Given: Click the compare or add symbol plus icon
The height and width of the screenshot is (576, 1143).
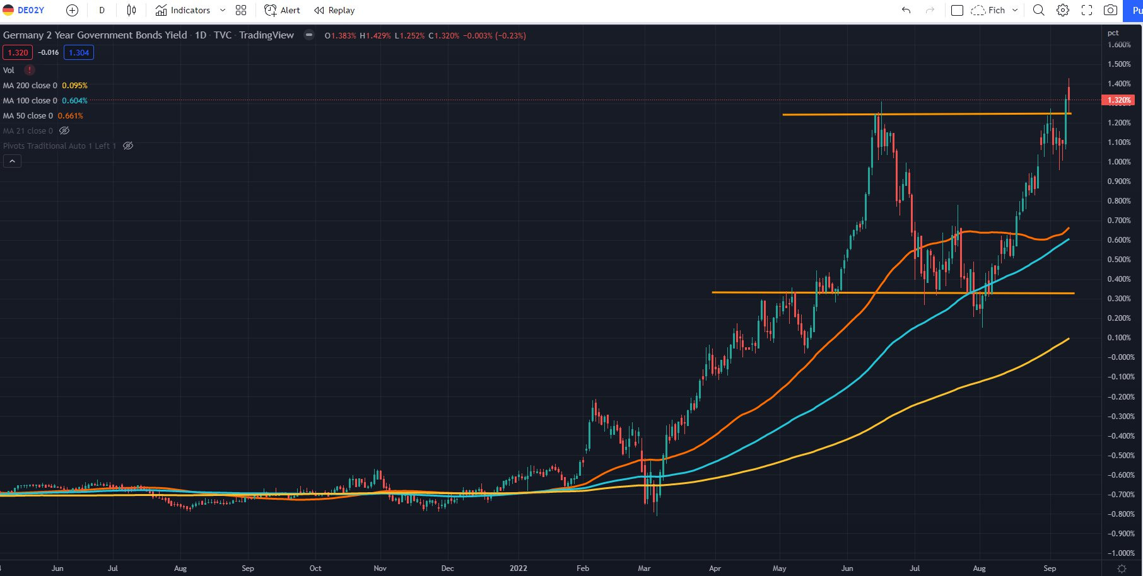Looking at the screenshot, I should click(72, 10).
